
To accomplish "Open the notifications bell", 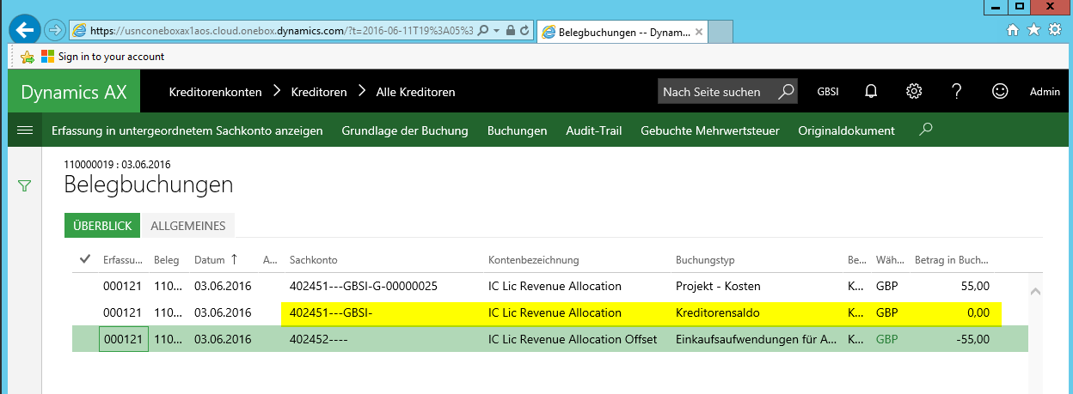I will click(x=871, y=92).
